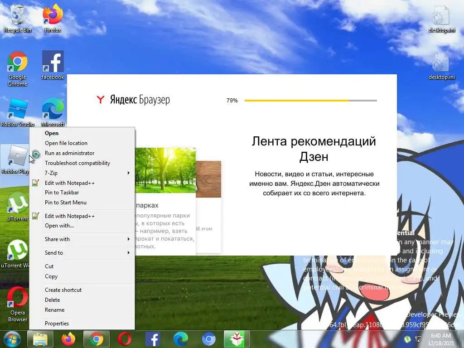Open the Facebook taskbar icon
Viewport: 464px width, 348px height.
[x=153, y=339]
